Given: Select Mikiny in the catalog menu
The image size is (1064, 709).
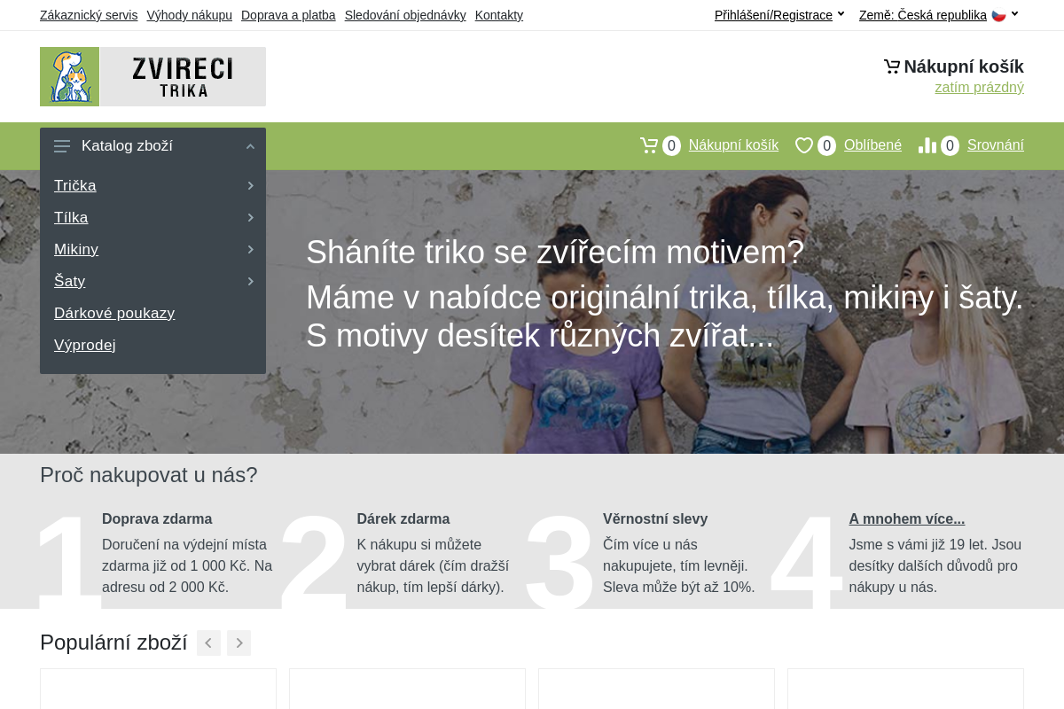Looking at the screenshot, I should click(x=76, y=249).
